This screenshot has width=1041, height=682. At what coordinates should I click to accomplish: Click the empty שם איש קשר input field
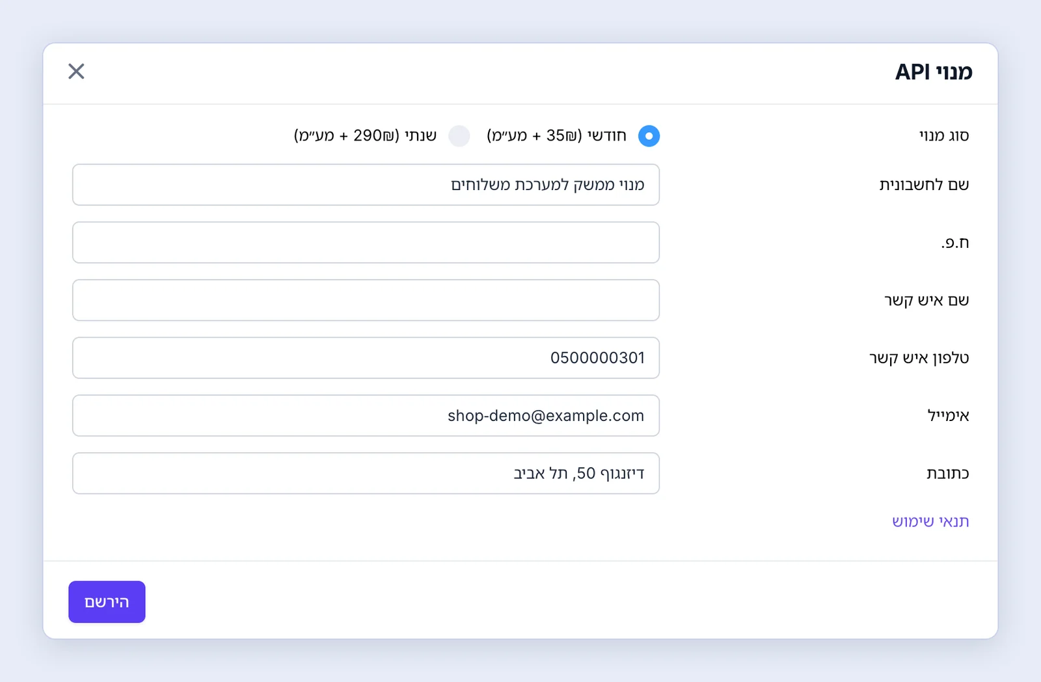click(366, 300)
